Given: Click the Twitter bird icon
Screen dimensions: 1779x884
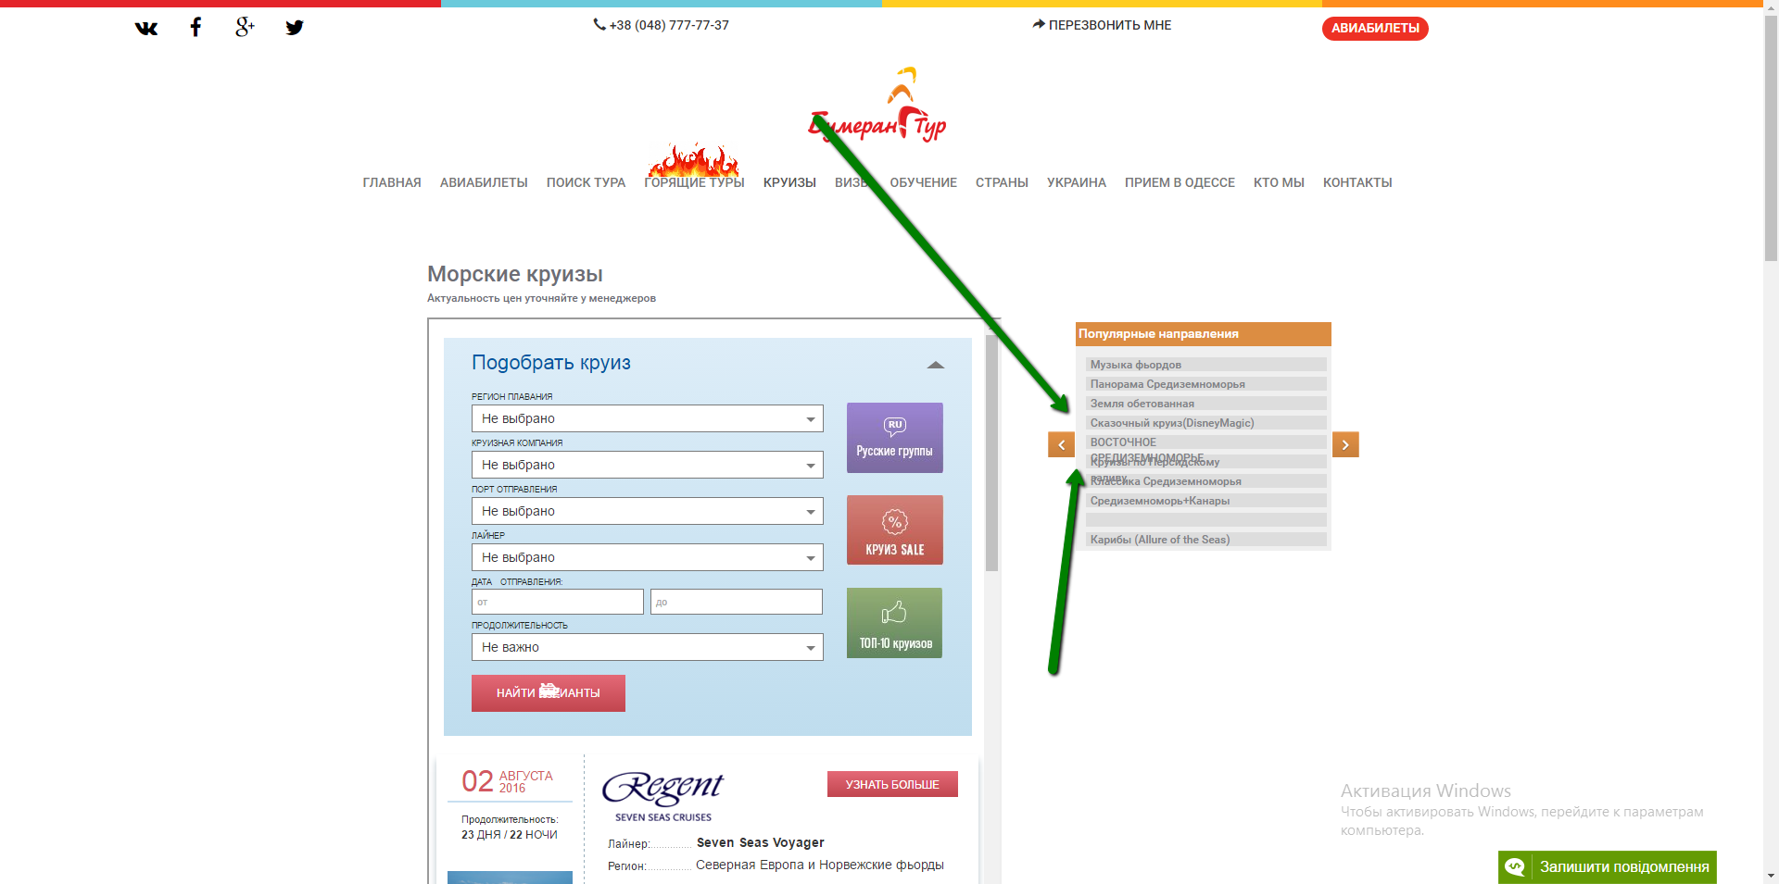Looking at the screenshot, I should [295, 28].
